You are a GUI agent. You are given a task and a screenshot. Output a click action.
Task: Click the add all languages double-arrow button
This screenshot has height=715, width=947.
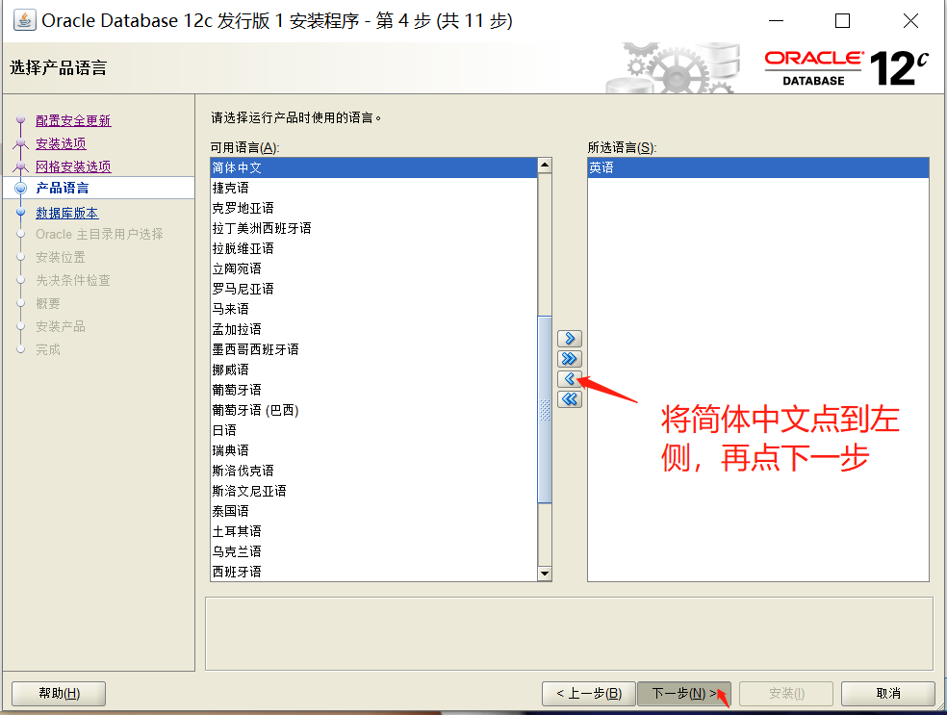[569, 359]
